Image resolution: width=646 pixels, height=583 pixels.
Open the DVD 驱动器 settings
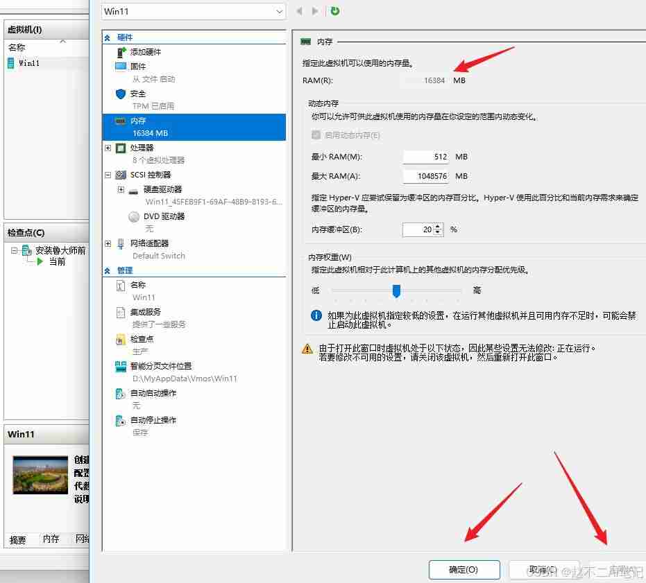pos(133,216)
